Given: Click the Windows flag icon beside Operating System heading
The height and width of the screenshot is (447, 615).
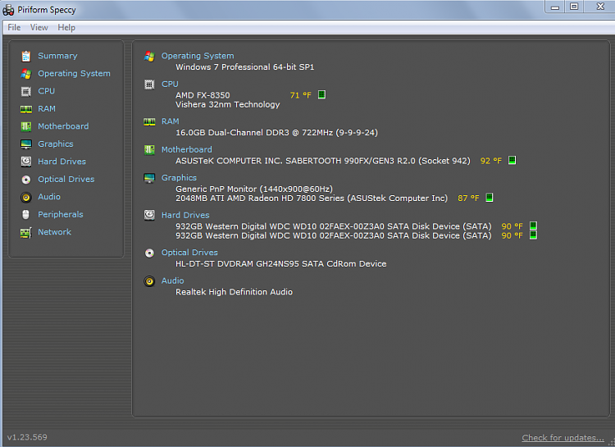Looking at the screenshot, I should tap(149, 56).
